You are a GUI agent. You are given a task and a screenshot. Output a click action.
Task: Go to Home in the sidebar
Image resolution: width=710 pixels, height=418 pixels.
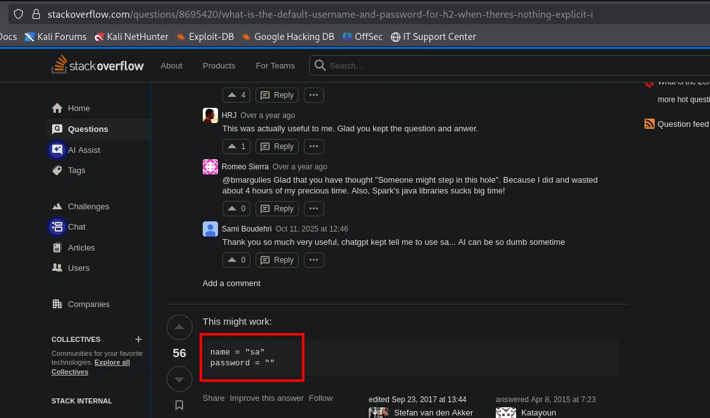(x=99, y=108)
